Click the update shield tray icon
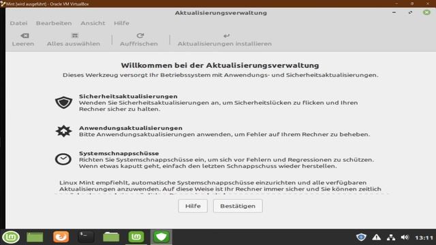 point(361,238)
